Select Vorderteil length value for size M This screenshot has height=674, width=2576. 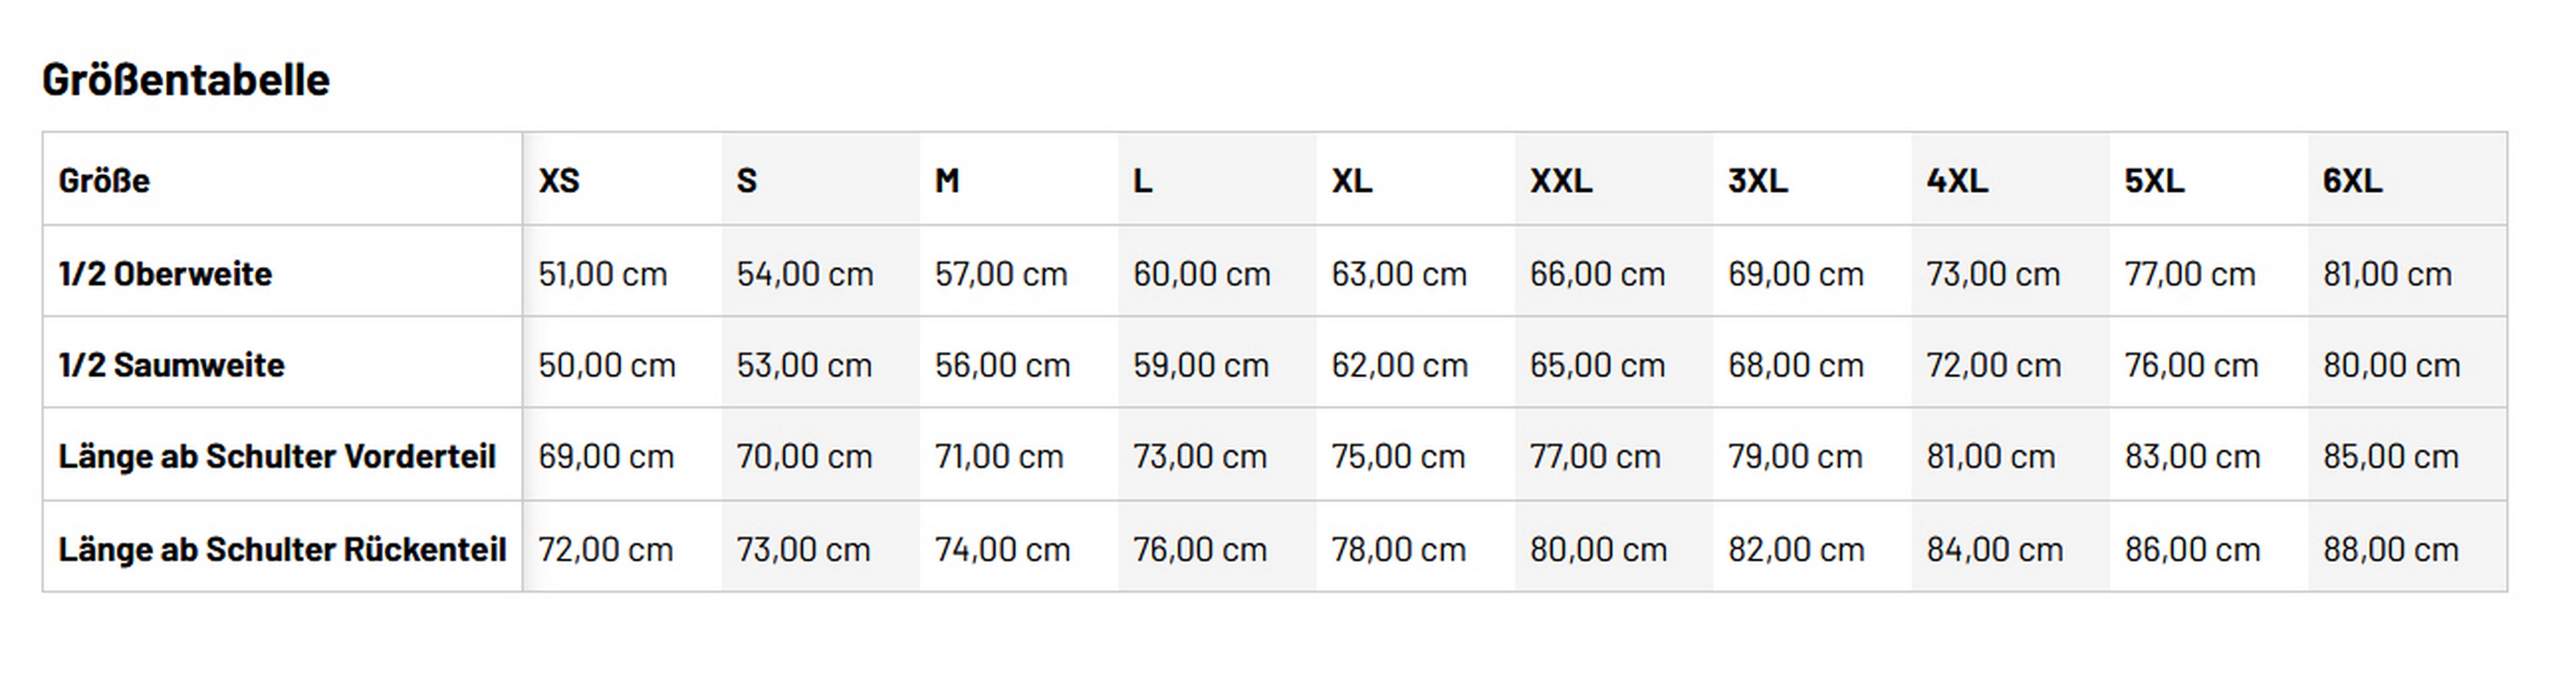[x=999, y=456]
